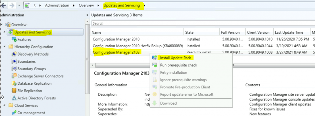Select Hierarchy Configuration in the tree

pyautogui.click(x=34, y=47)
